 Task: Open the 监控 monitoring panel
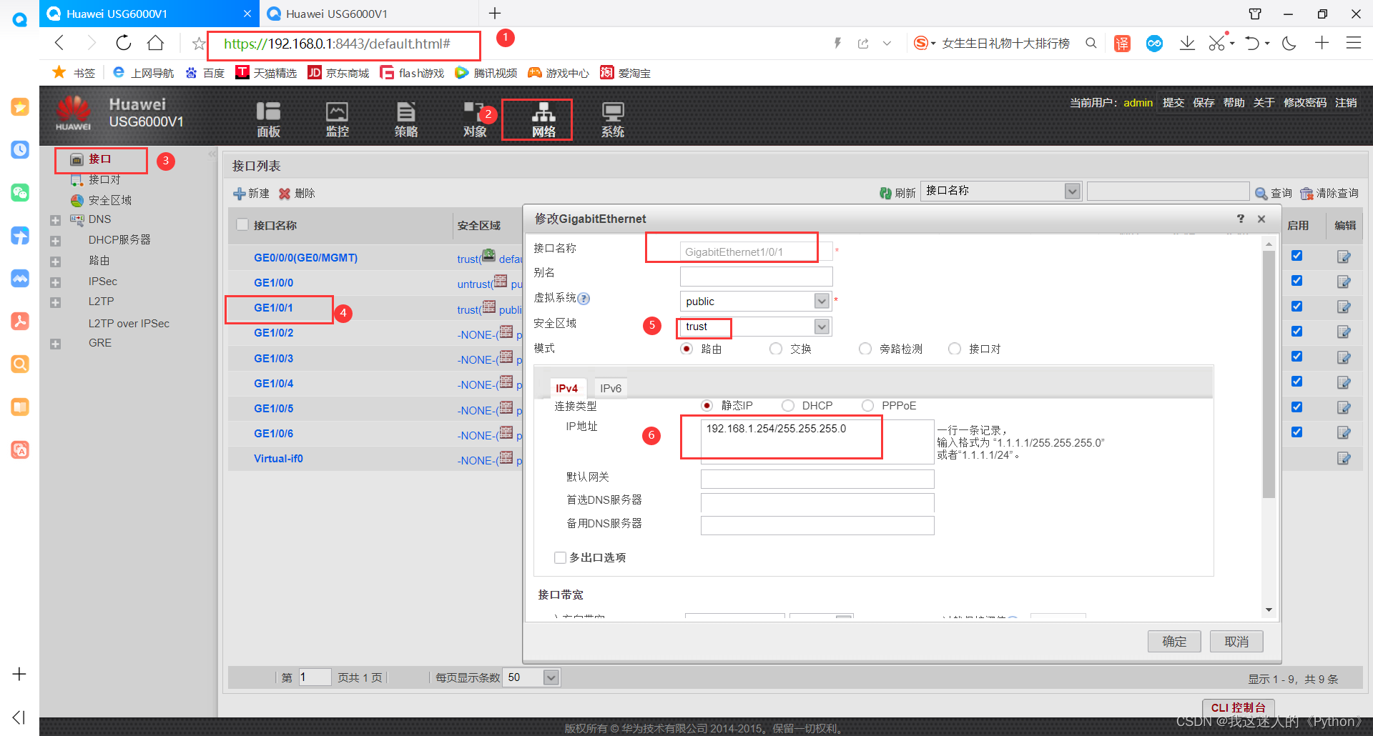(336, 118)
